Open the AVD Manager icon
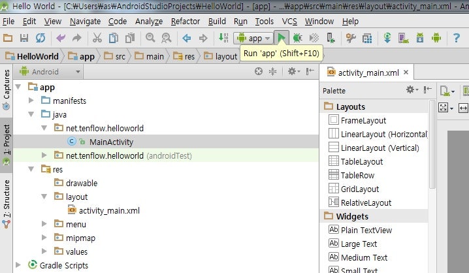The image size is (469, 273). pyautogui.click(x=404, y=38)
